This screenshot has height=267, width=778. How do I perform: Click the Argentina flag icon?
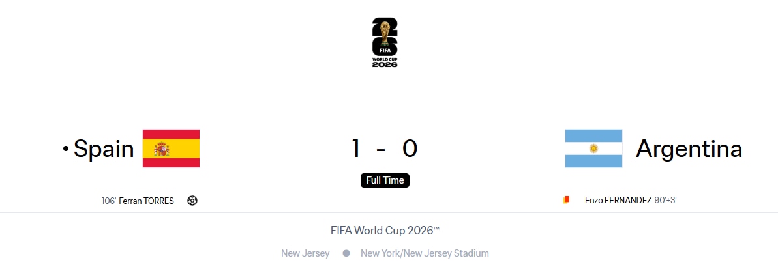(593, 148)
